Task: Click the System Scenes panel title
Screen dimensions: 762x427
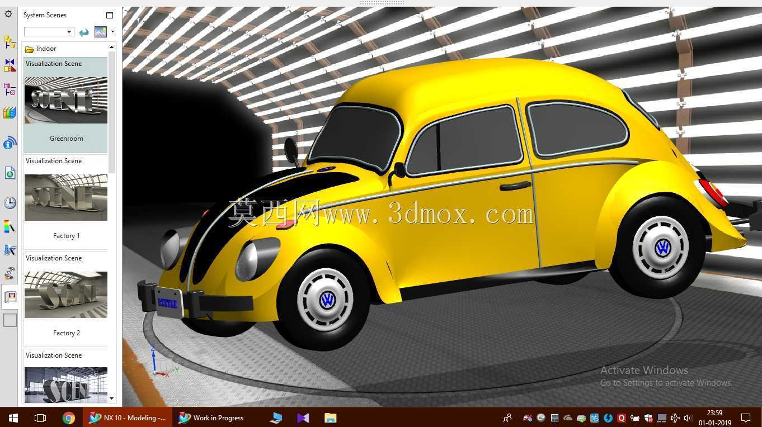Action: (x=45, y=15)
